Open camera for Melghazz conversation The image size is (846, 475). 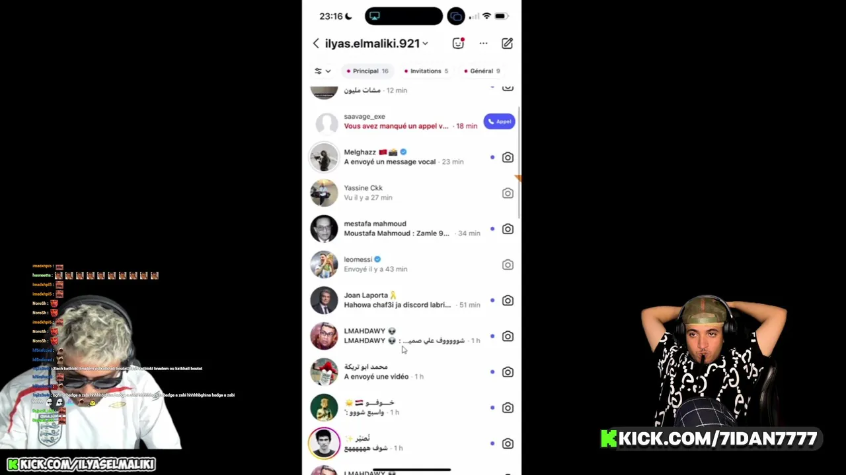[x=508, y=157]
